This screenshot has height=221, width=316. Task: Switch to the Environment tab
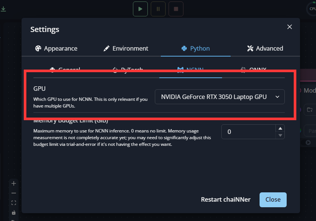[126, 48]
